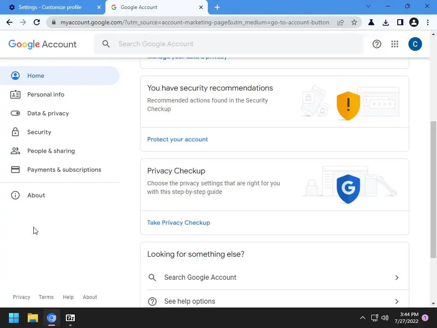Click the Google Account logo
The width and height of the screenshot is (437, 328).
[x=42, y=44]
